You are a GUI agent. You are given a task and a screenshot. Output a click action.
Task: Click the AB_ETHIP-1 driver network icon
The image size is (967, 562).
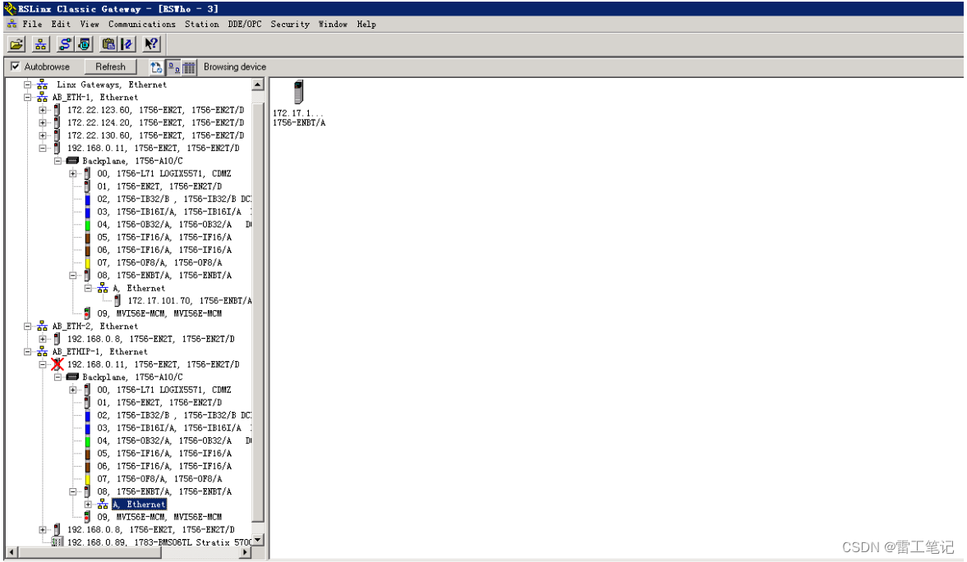pos(42,351)
